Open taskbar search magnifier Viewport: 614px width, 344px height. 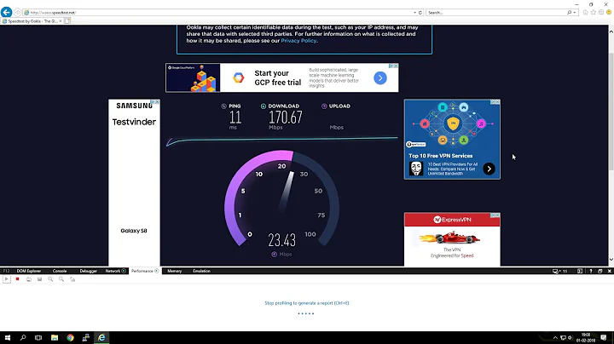(x=23, y=337)
